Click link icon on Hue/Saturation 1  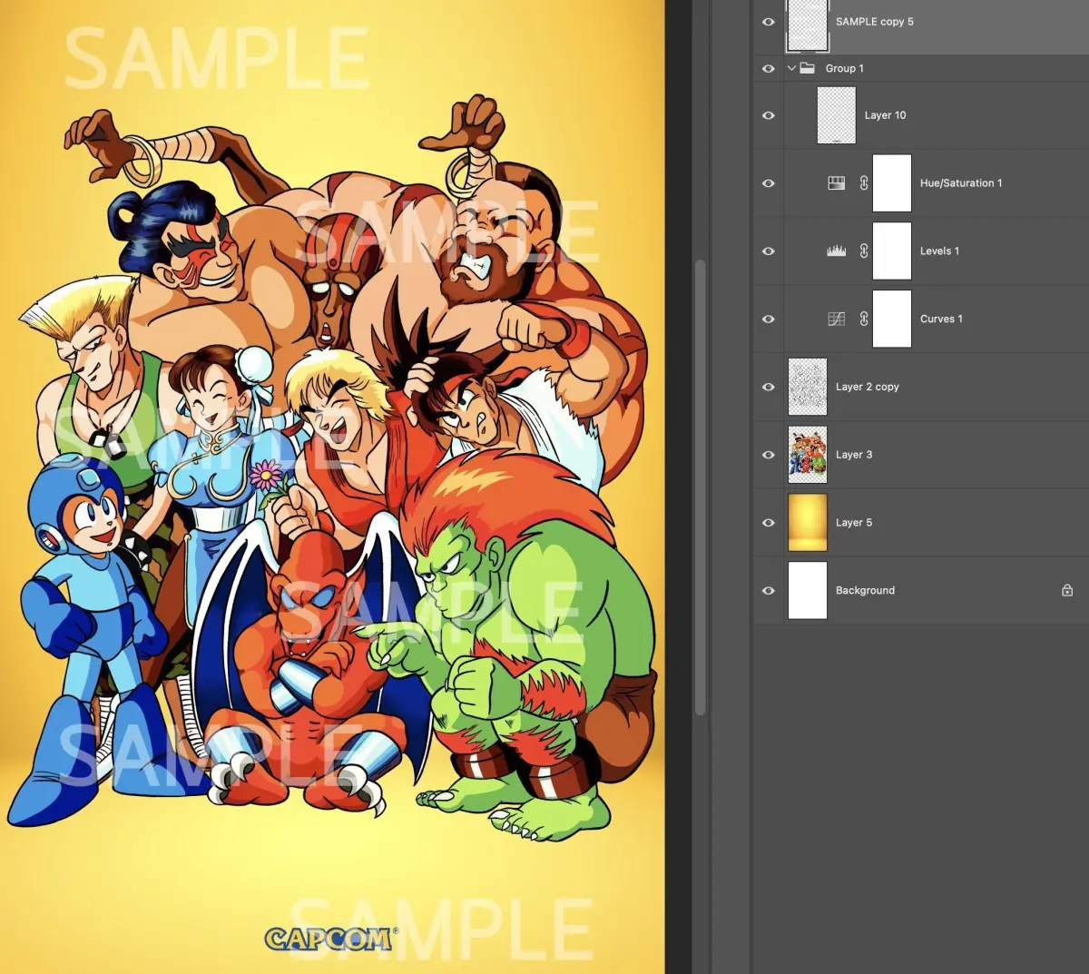coord(864,183)
